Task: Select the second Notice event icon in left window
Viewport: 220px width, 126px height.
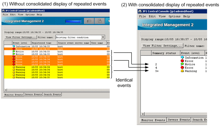Action: tap(14, 54)
